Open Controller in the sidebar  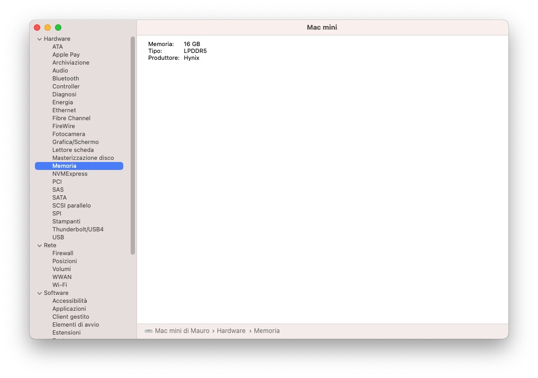[66, 86]
